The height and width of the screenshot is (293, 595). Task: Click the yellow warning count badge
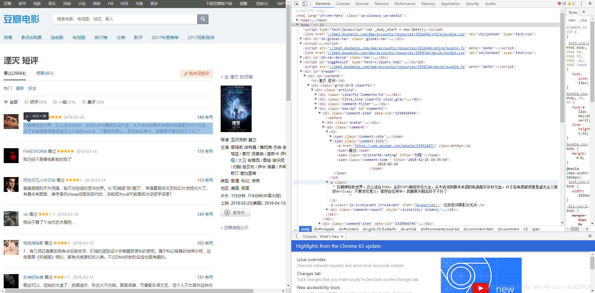coord(571,3)
